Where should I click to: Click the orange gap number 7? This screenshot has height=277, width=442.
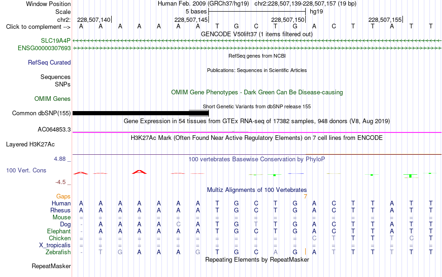coord(305,196)
